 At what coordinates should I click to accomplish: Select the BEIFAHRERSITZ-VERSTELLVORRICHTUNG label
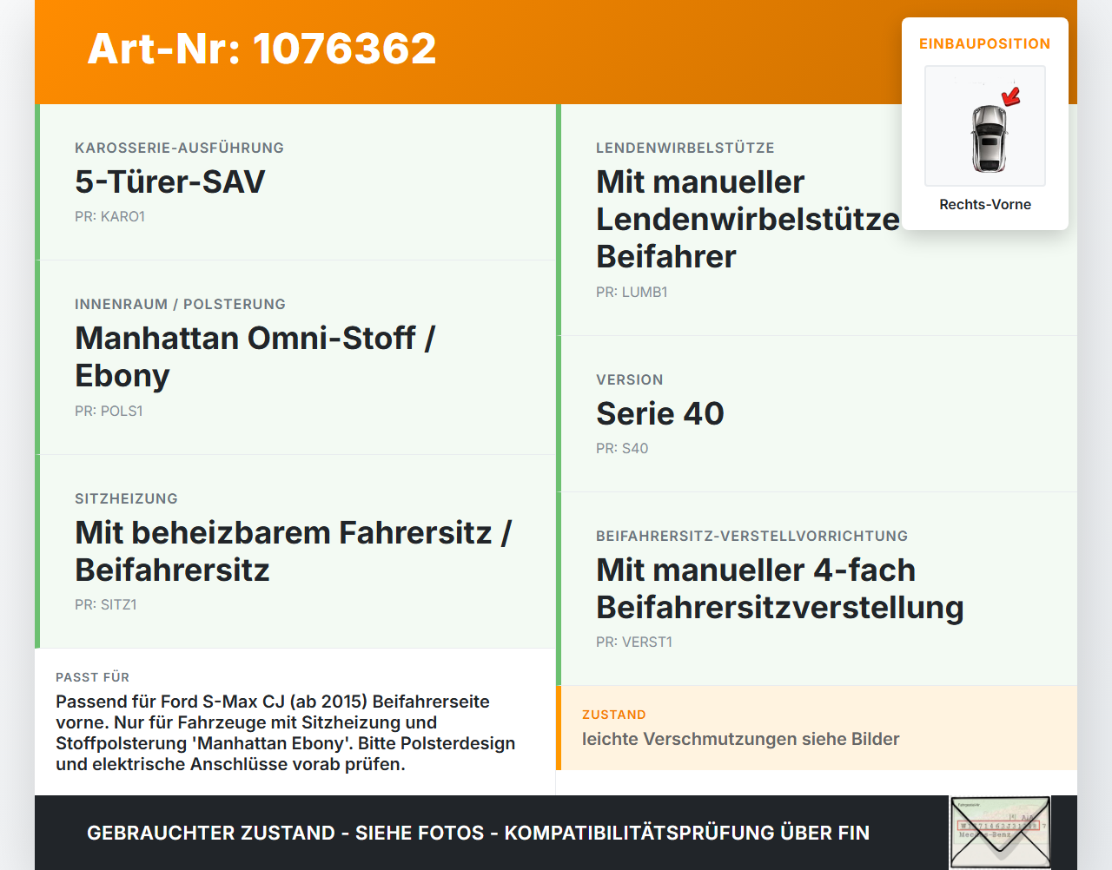pyautogui.click(x=752, y=536)
